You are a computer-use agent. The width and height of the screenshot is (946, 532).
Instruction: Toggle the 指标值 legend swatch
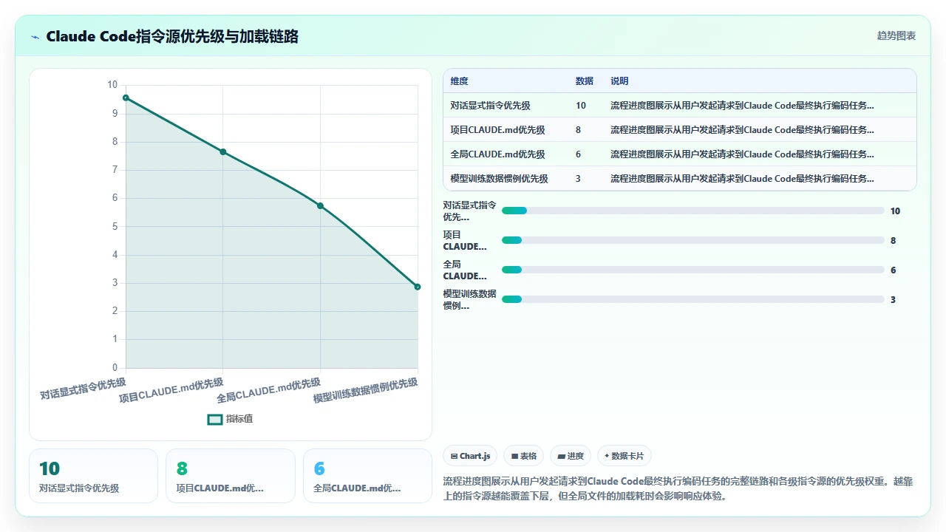click(x=215, y=419)
